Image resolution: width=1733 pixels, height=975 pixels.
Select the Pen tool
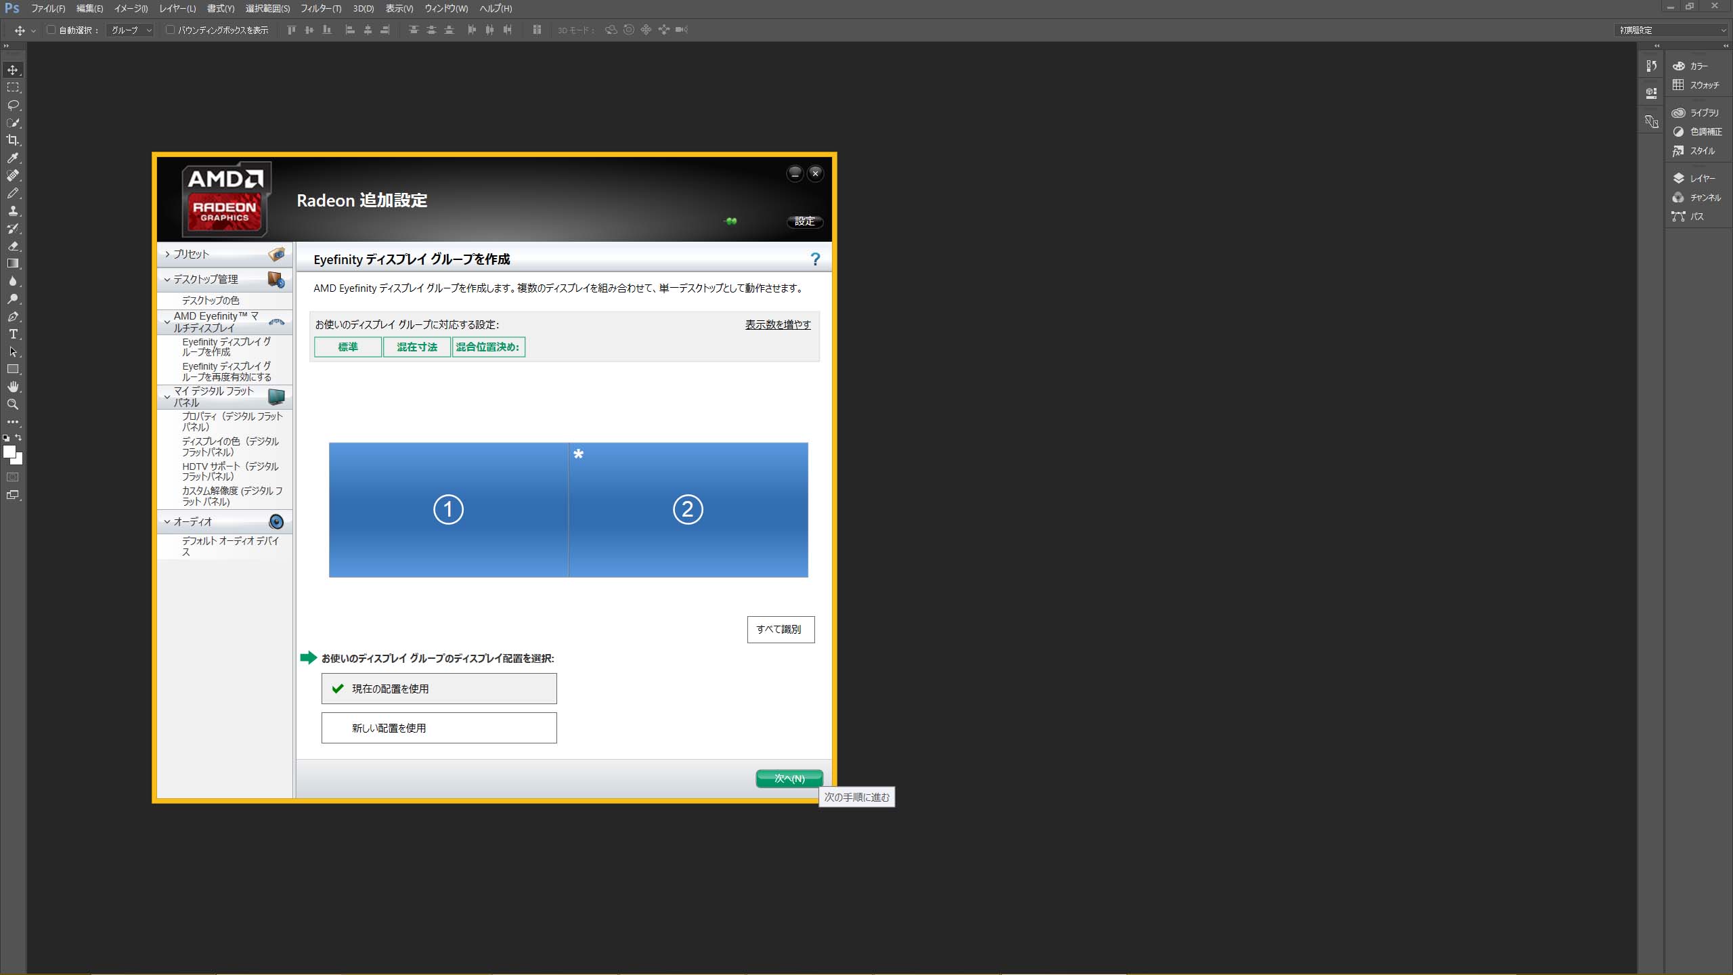[x=13, y=316]
